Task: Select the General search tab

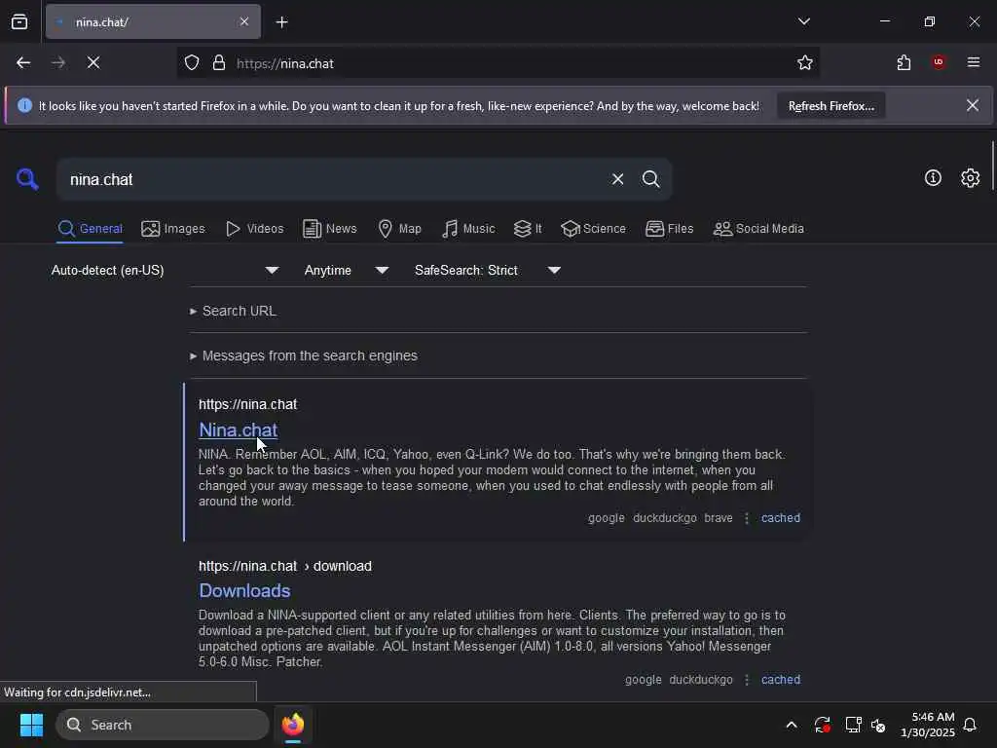Action: coord(91,229)
